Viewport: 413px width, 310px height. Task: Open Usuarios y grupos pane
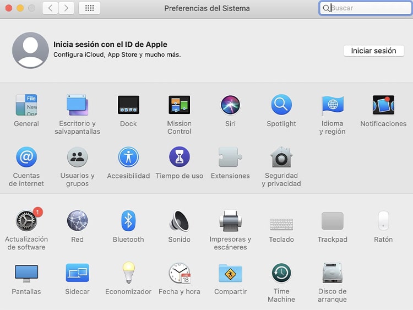click(x=77, y=157)
